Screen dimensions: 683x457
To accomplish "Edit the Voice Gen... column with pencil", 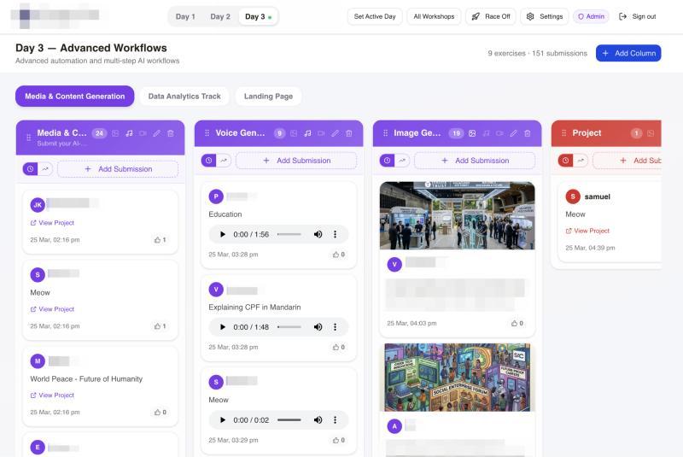I will coord(335,133).
